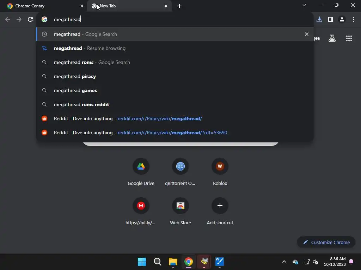The width and height of the screenshot is (361, 270).
Task: Open the profile avatar icon
Action: [x=342, y=20]
